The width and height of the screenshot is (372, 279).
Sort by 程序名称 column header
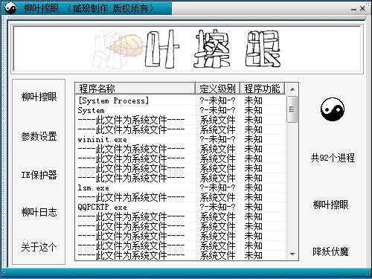pos(135,89)
